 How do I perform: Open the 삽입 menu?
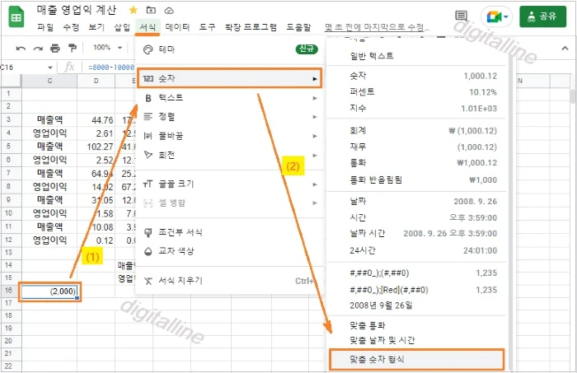point(122,27)
